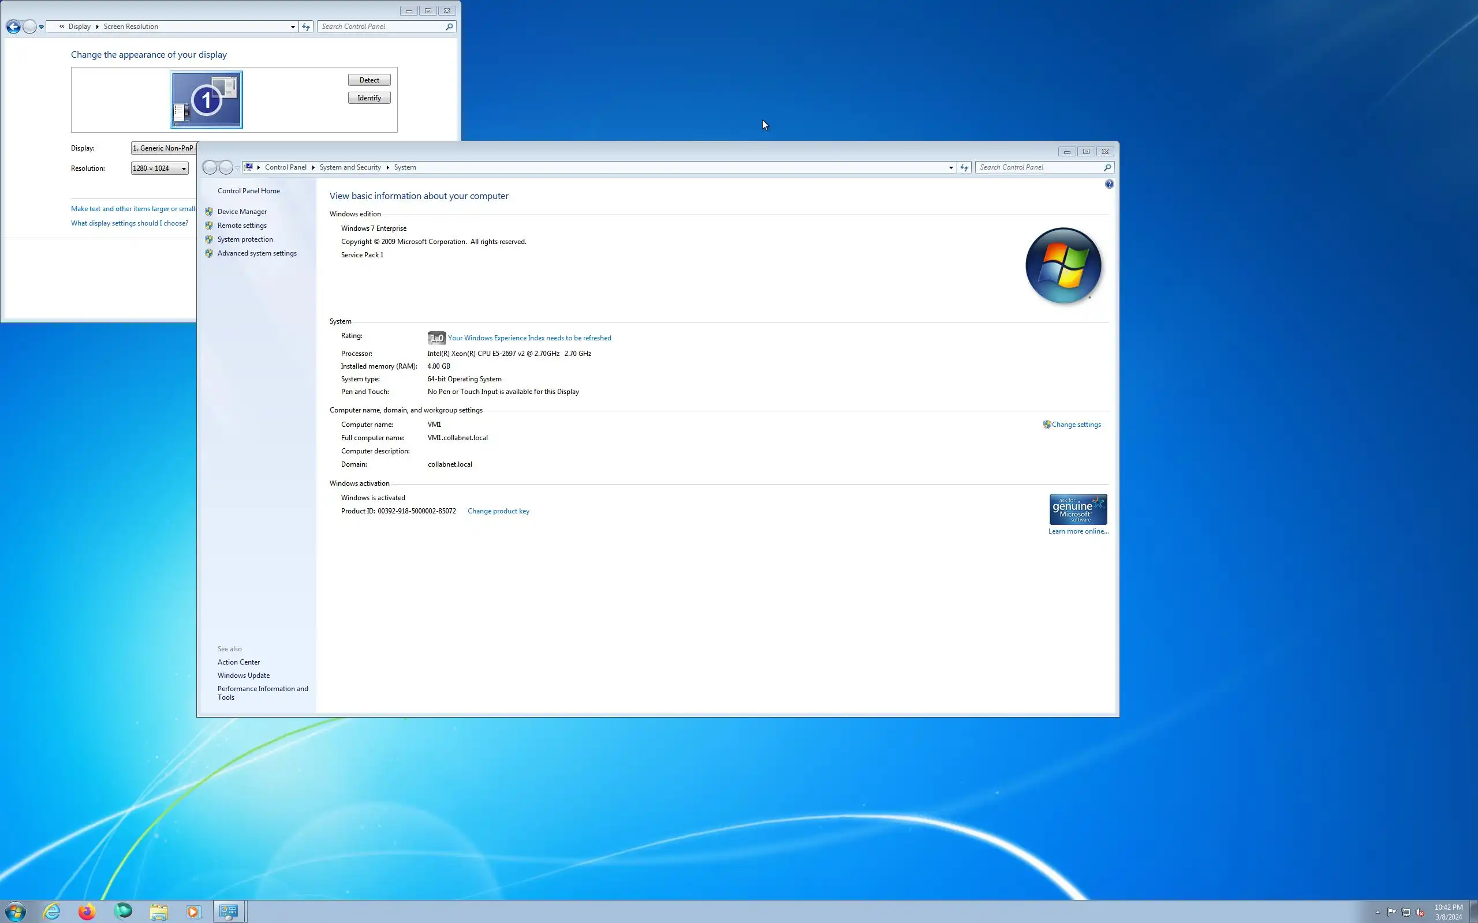The height and width of the screenshot is (923, 1478).
Task: Click the help question mark icon
Action: 1109,185
